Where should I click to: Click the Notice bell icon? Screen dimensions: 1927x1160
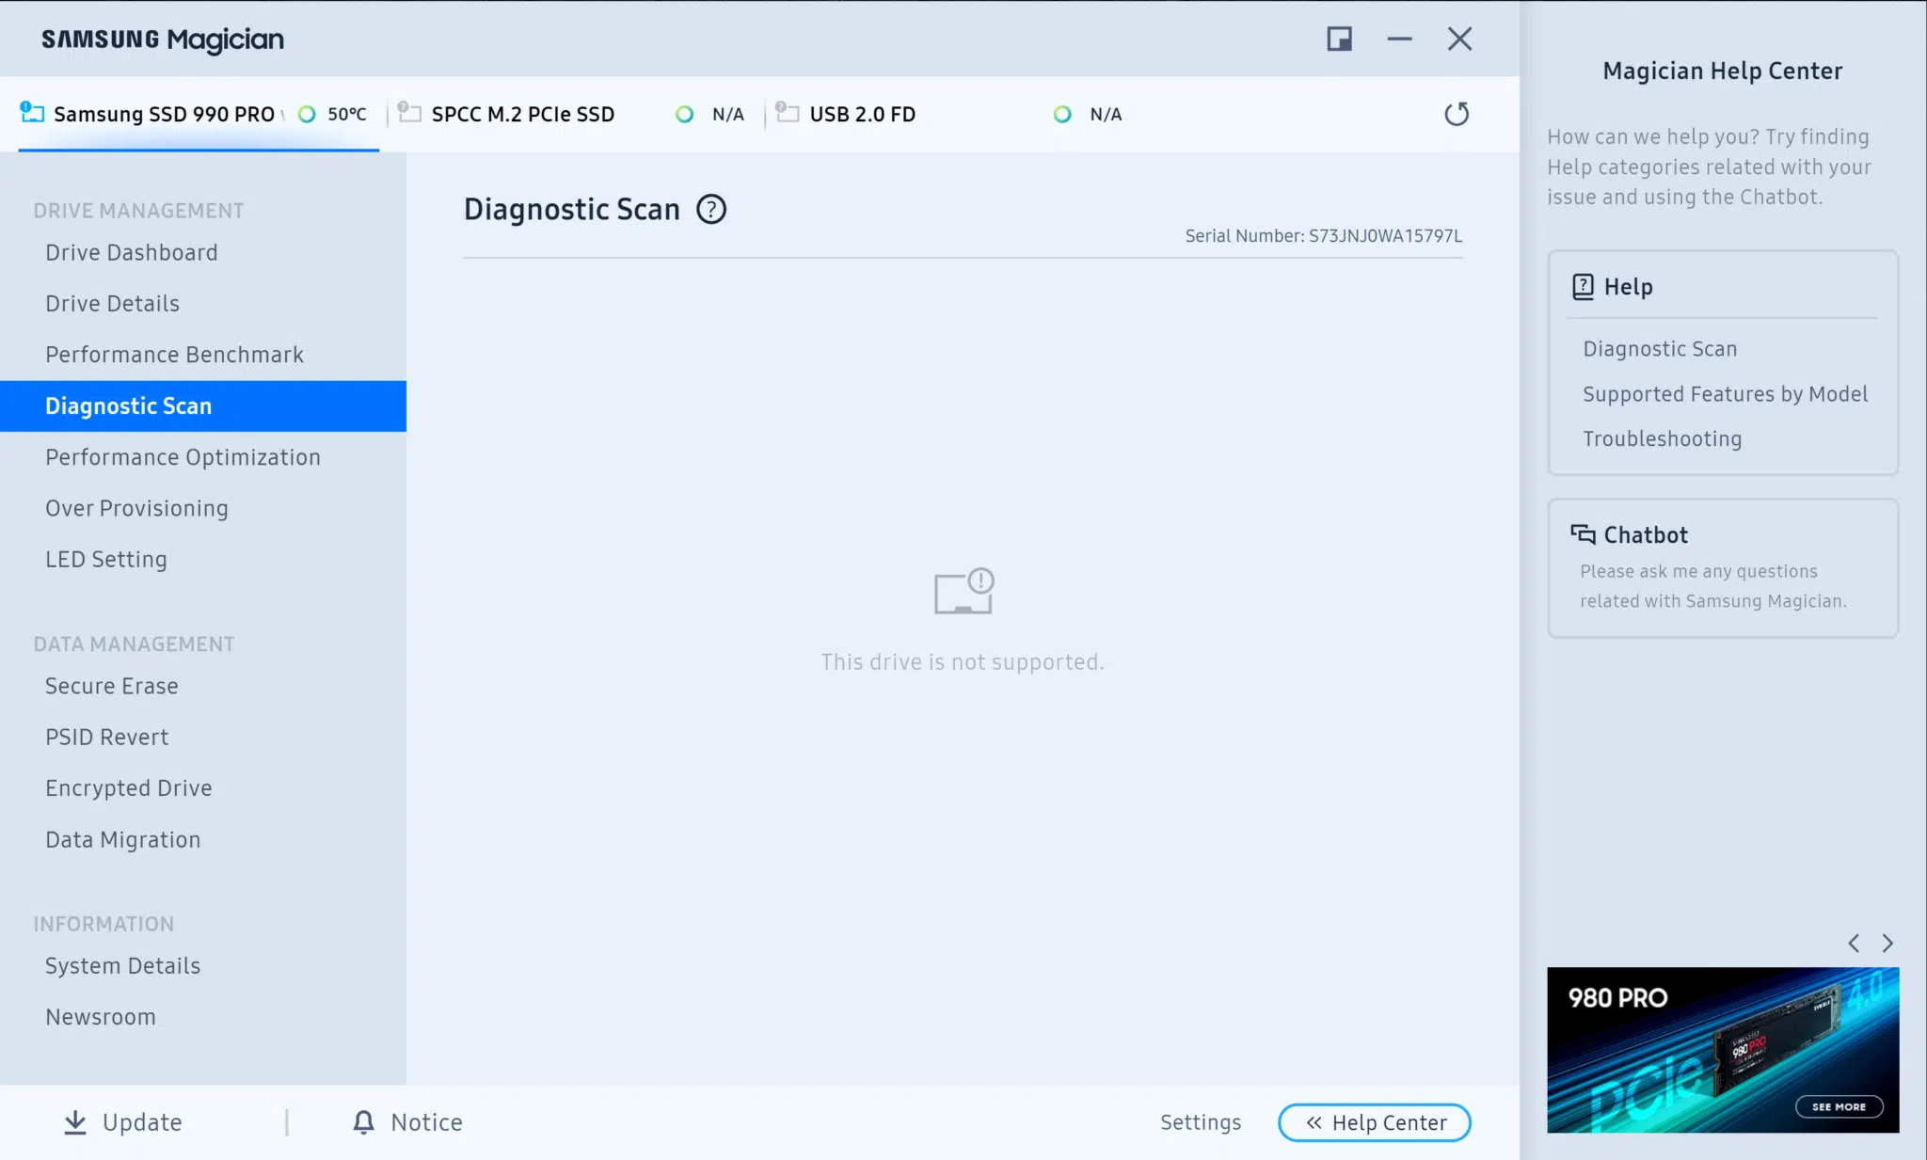coord(363,1121)
